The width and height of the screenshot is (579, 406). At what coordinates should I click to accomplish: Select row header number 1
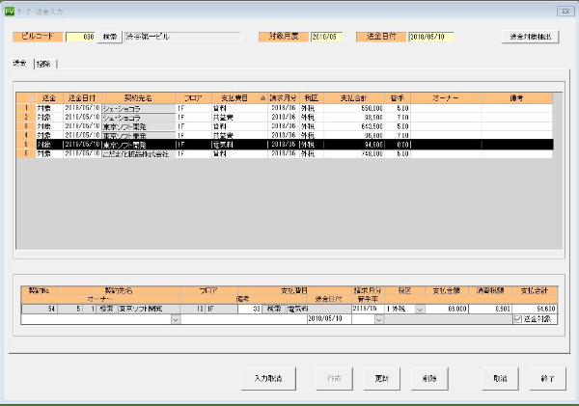tap(26, 108)
